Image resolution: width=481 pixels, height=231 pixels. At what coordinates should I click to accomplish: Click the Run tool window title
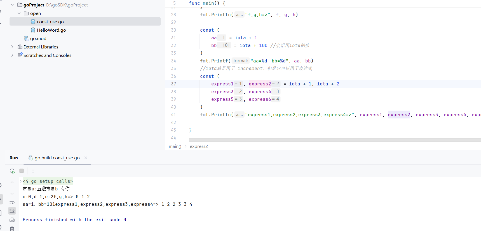point(14,158)
